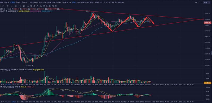Open the wave tool dropdown arrow
This screenshot has width=212, height=103.
coord(22,6)
